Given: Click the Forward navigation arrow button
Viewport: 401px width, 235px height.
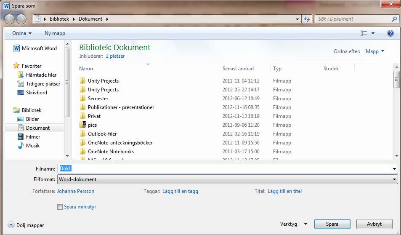Looking at the screenshot, I should point(21,19).
